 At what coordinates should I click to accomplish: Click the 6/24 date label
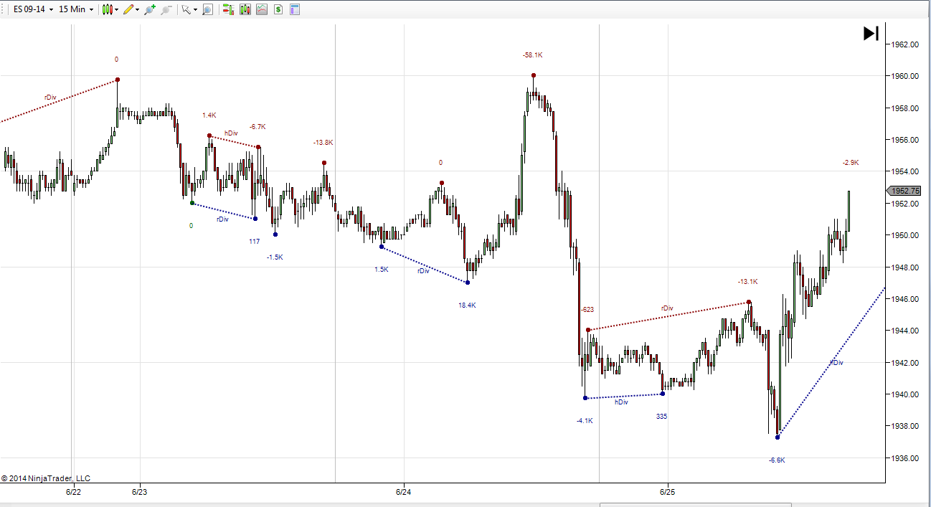[404, 492]
